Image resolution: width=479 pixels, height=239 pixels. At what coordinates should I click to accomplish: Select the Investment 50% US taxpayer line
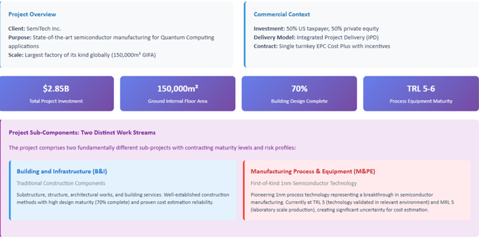[x=316, y=29]
